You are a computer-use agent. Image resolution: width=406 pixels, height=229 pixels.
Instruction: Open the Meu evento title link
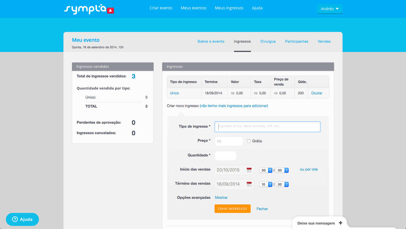click(x=86, y=40)
